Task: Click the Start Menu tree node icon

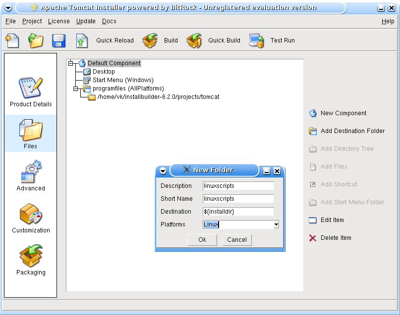Action: tap(87, 80)
